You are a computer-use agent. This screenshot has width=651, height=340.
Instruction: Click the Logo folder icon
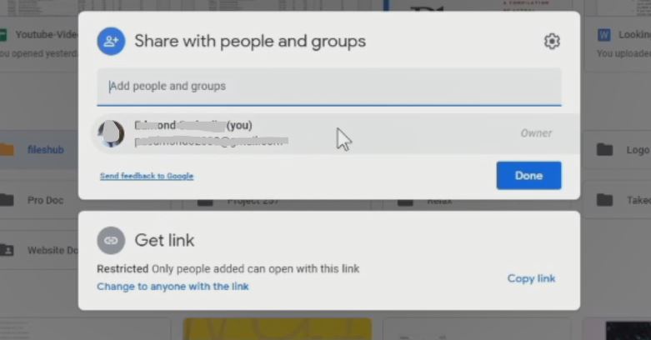coord(604,151)
